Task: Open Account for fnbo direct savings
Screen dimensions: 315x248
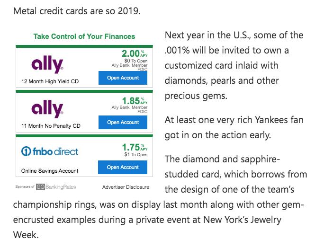Action: (123, 167)
